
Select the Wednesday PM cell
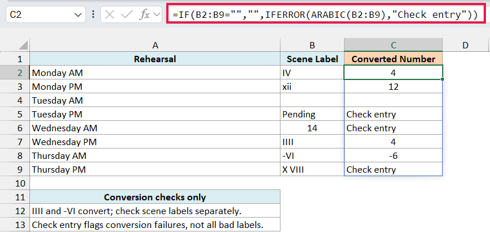[x=155, y=142]
